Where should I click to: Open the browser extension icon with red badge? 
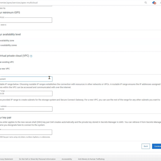(x=154, y=3)
